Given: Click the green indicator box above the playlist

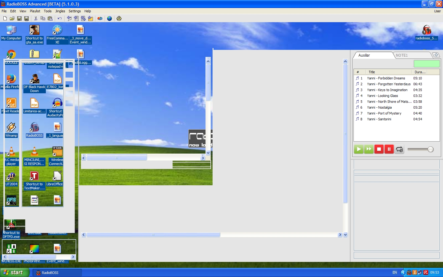Looking at the screenshot, I should pos(427,64).
